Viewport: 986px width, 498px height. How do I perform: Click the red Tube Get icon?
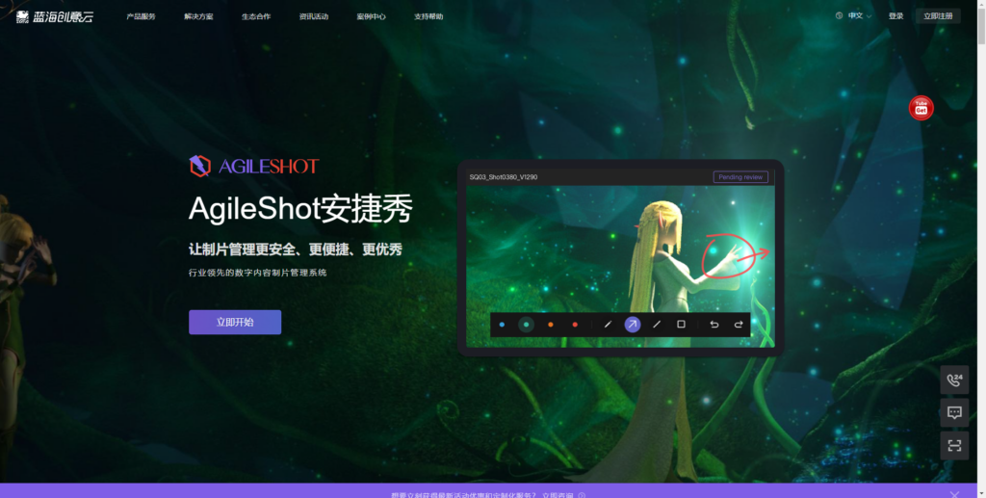[x=921, y=108]
